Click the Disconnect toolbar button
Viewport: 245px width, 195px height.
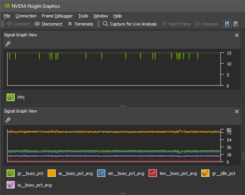(48, 24)
